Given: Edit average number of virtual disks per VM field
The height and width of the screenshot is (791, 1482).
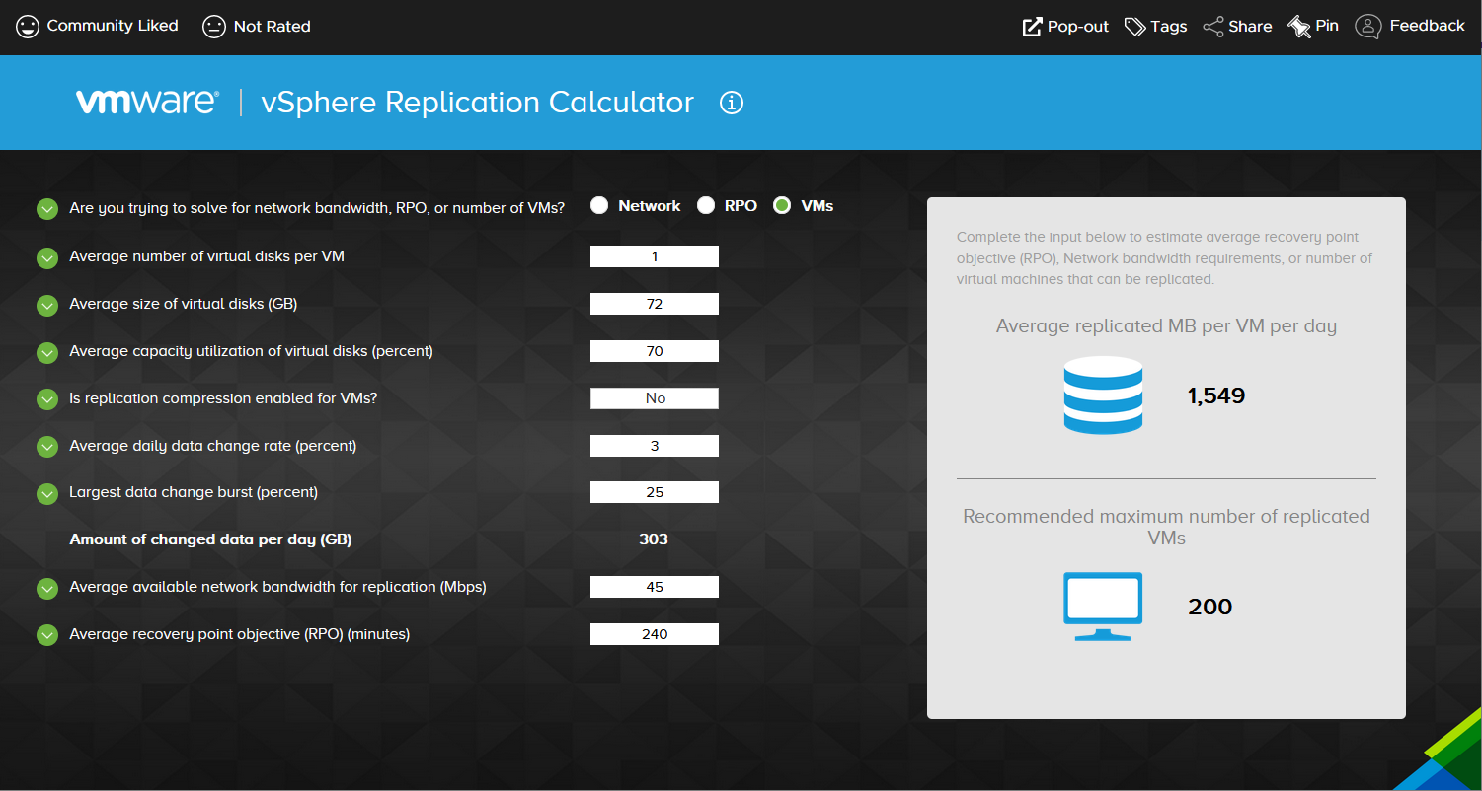Looking at the screenshot, I should pyautogui.click(x=655, y=256).
